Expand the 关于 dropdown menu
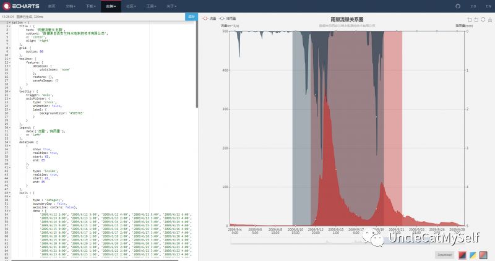The height and width of the screenshot is (261, 495). 171,6
